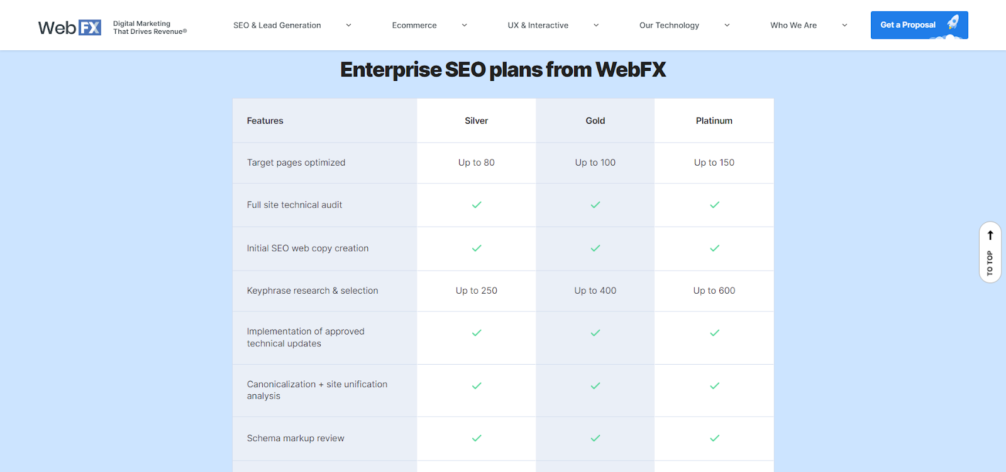Click the rocket icon on proposal button
This screenshot has height=472, width=1006.
coord(953,23)
